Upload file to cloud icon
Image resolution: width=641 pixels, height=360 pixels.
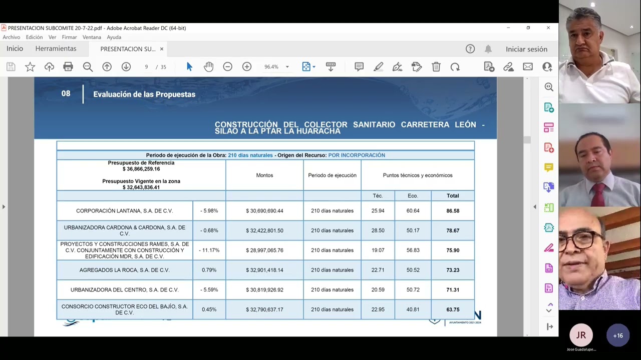[x=49, y=66]
